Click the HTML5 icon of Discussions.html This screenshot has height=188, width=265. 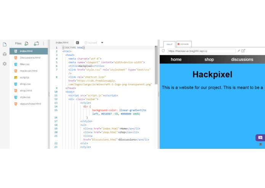[x=16, y=58]
